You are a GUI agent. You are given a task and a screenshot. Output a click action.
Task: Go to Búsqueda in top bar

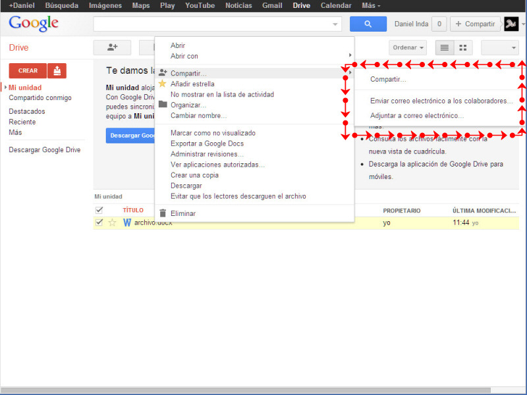[x=61, y=6]
